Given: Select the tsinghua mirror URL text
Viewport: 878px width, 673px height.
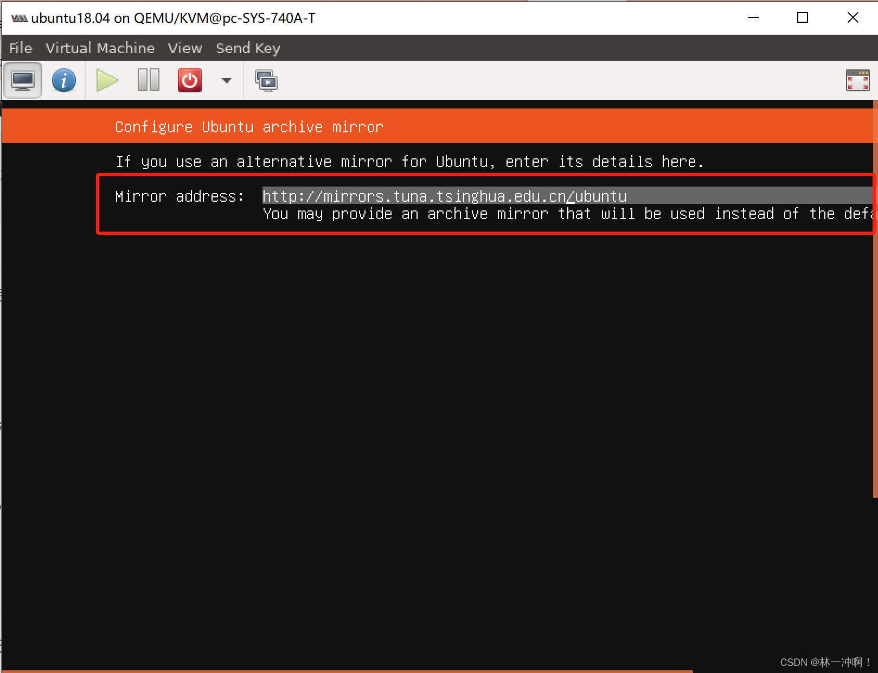Looking at the screenshot, I should click(444, 196).
